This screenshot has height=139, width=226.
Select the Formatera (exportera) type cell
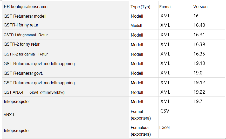coord(144,130)
